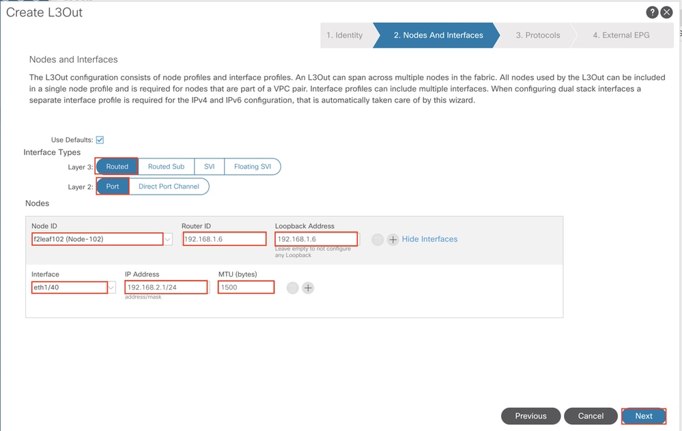Click the plus icon to add a node

coord(393,240)
